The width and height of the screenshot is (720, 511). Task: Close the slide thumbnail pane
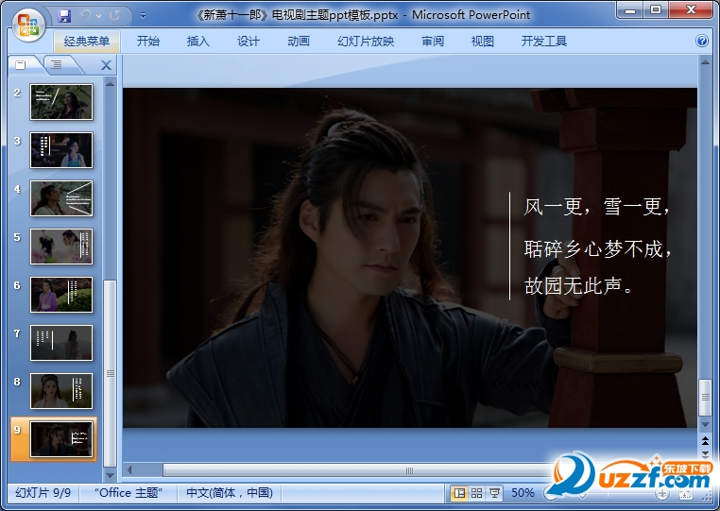(x=106, y=65)
